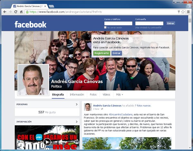Viewport: 193px width, 151px height.
Task: Expand the Personas section chevron
Action: coord(77,104)
